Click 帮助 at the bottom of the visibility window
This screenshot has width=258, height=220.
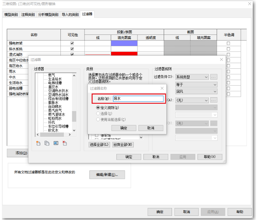(x=240, y=212)
